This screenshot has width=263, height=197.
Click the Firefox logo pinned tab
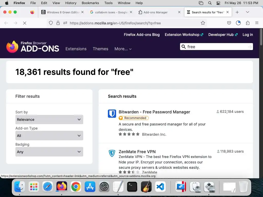coord(32,12)
